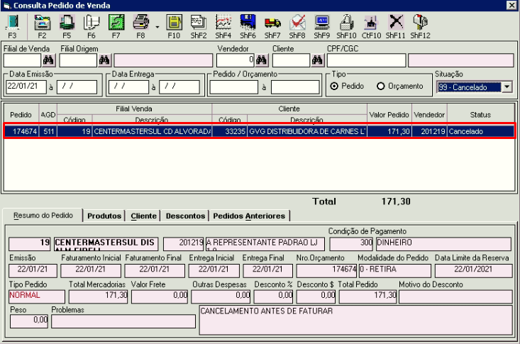
Task: Click the ShF6 floppy disk icon
Action: click(248, 23)
